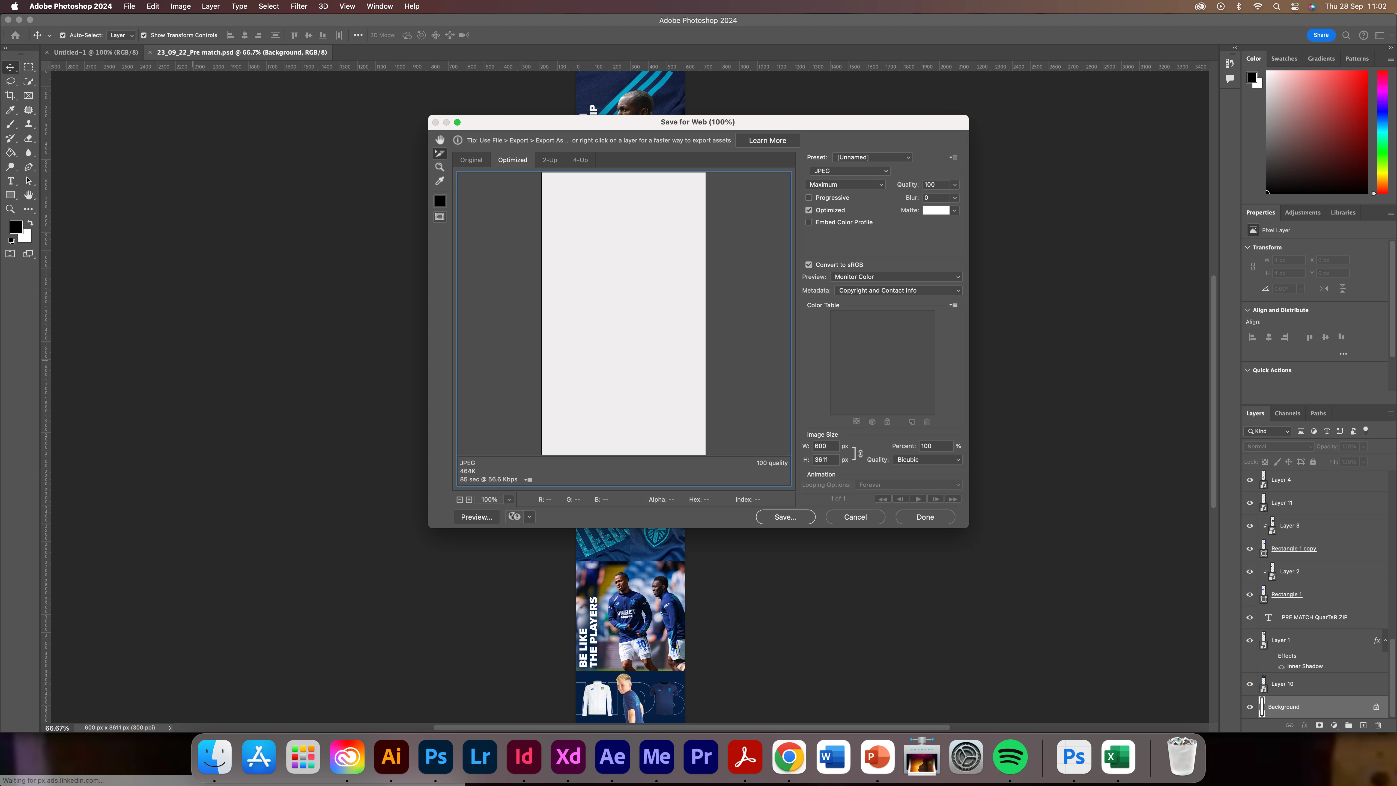
Task: Open Spotify from the dock
Action: tap(1010, 757)
